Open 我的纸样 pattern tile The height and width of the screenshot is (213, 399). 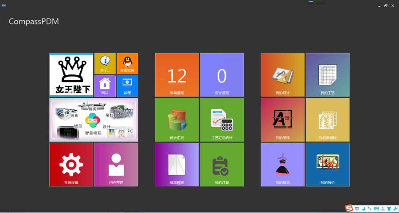pos(283,120)
